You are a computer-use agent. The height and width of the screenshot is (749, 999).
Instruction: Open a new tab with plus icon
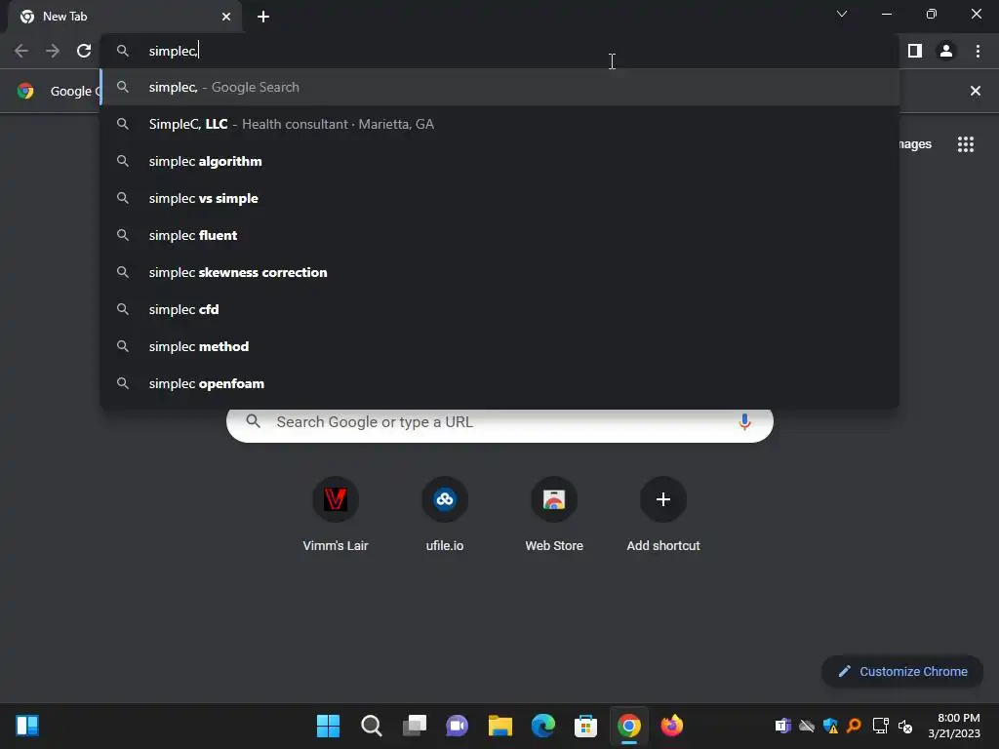[x=263, y=17]
